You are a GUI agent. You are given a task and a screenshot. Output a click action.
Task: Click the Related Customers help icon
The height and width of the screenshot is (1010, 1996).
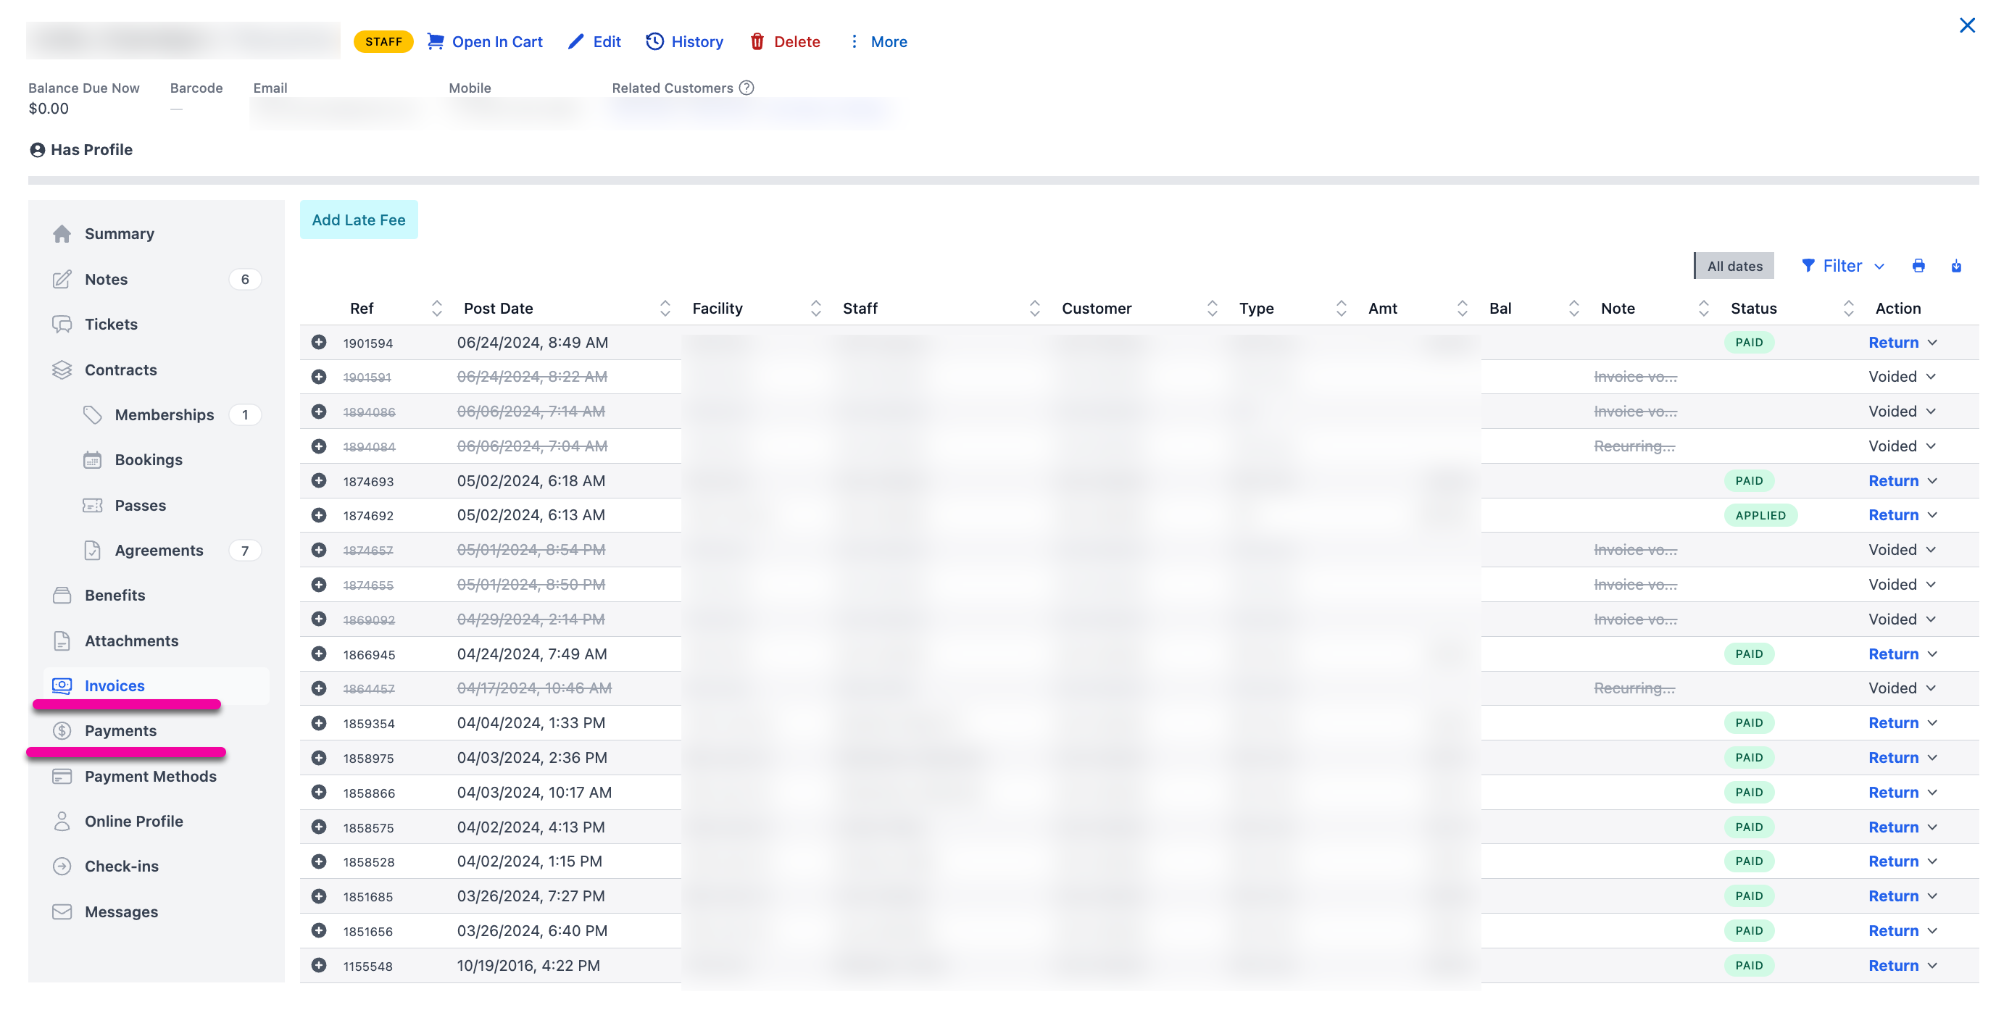[747, 88]
